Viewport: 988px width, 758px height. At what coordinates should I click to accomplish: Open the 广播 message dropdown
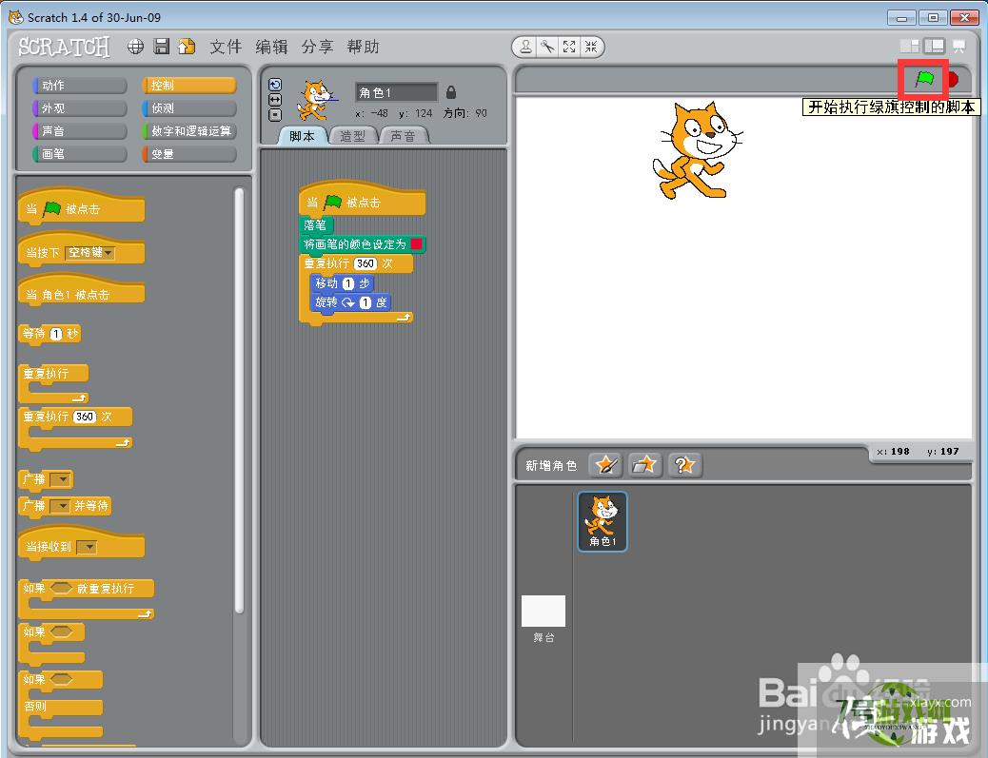[61, 479]
